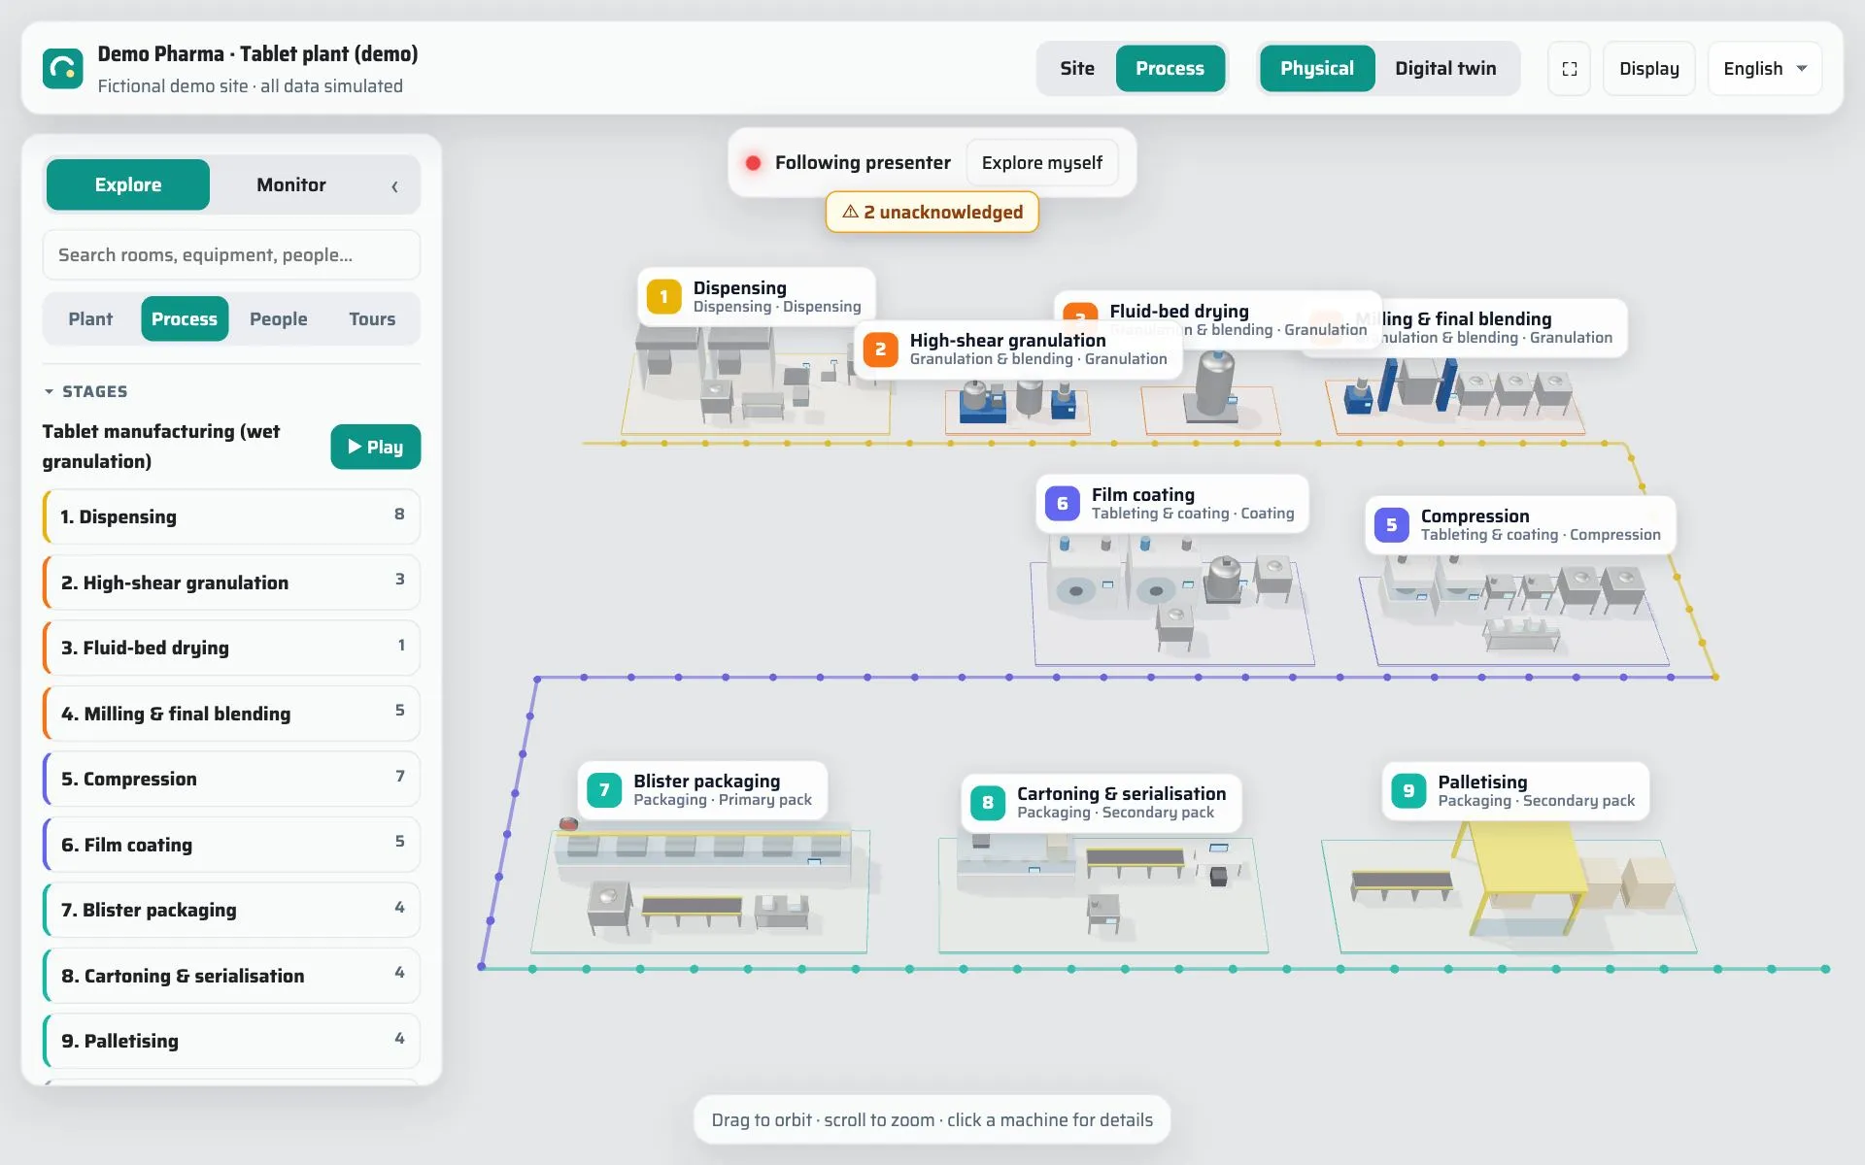The height and width of the screenshot is (1165, 1865).
Task: Click the Compression stage 5 badge
Action: pyautogui.click(x=1392, y=525)
